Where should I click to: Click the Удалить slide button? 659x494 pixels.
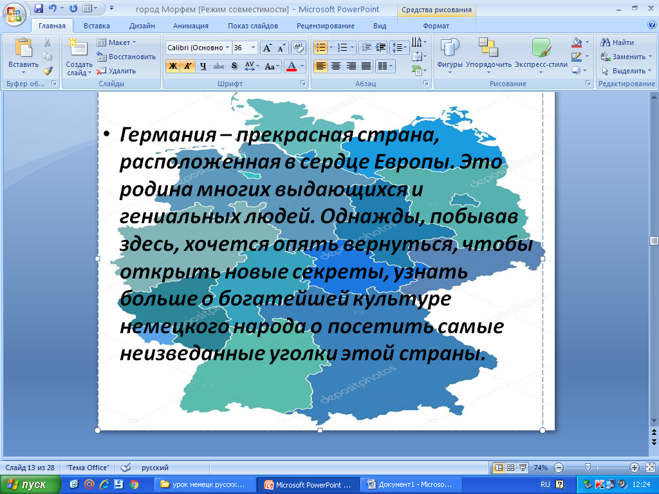pyautogui.click(x=116, y=71)
